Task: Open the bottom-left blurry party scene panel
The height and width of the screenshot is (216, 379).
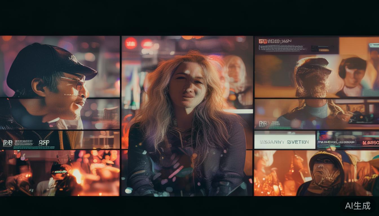Action: click(x=60, y=173)
